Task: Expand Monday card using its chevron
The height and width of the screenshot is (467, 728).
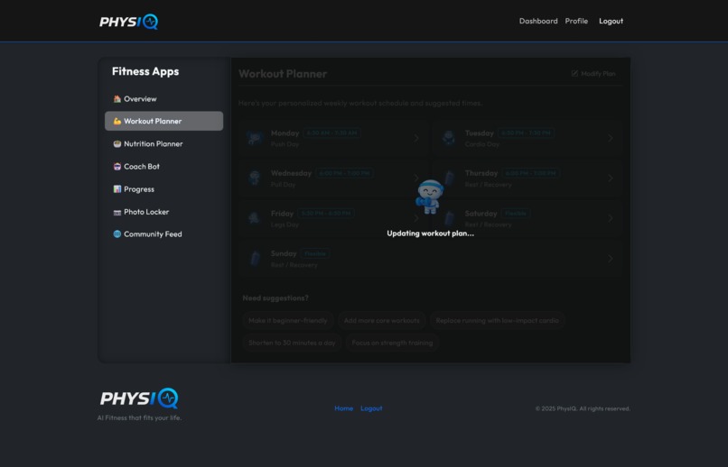Action: pyautogui.click(x=416, y=138)
